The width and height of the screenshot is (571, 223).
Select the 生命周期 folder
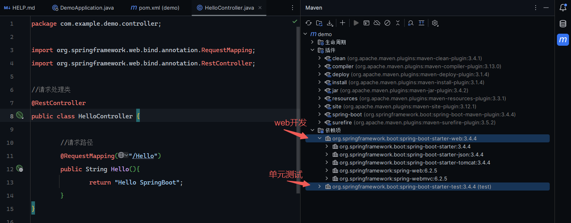335,42
